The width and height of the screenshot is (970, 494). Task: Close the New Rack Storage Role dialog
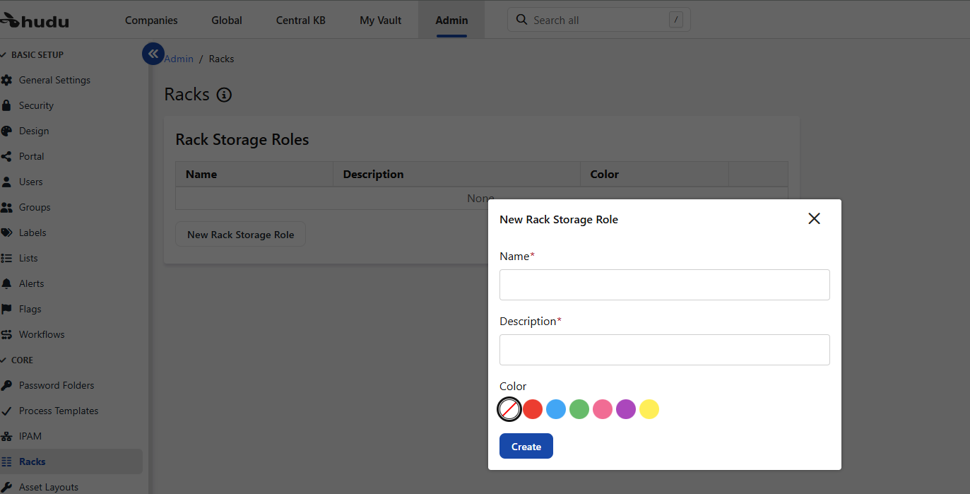click(814, 218)
